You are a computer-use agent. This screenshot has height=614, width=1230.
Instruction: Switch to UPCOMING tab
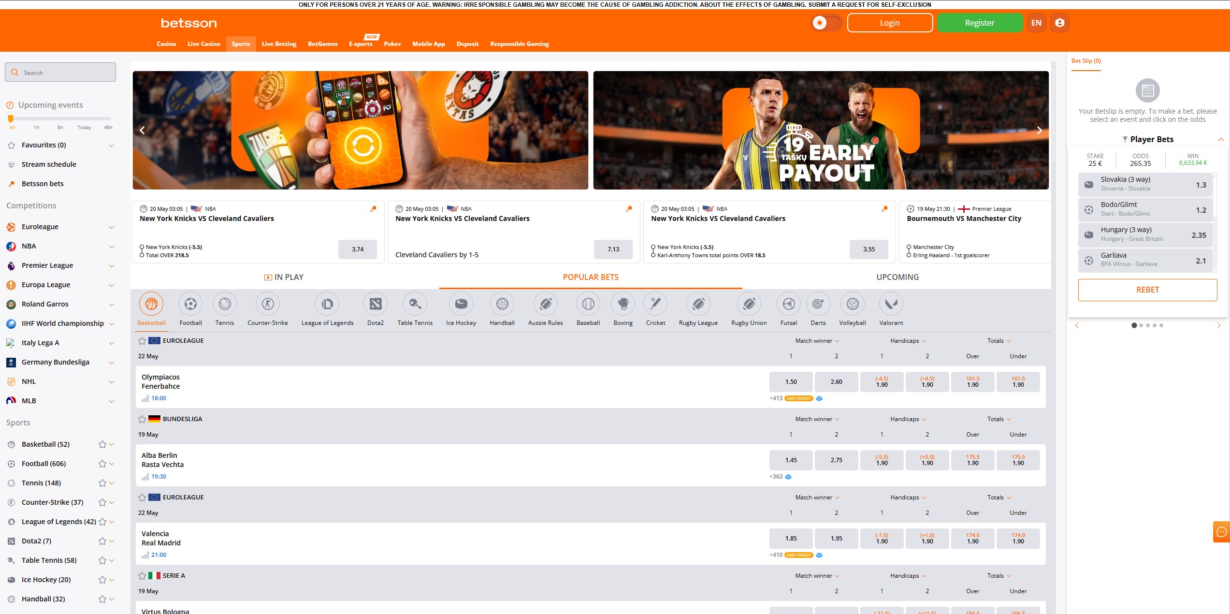click(897, 277)
